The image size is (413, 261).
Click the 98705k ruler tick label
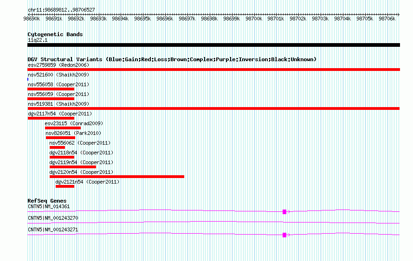[x=365, y=19]
